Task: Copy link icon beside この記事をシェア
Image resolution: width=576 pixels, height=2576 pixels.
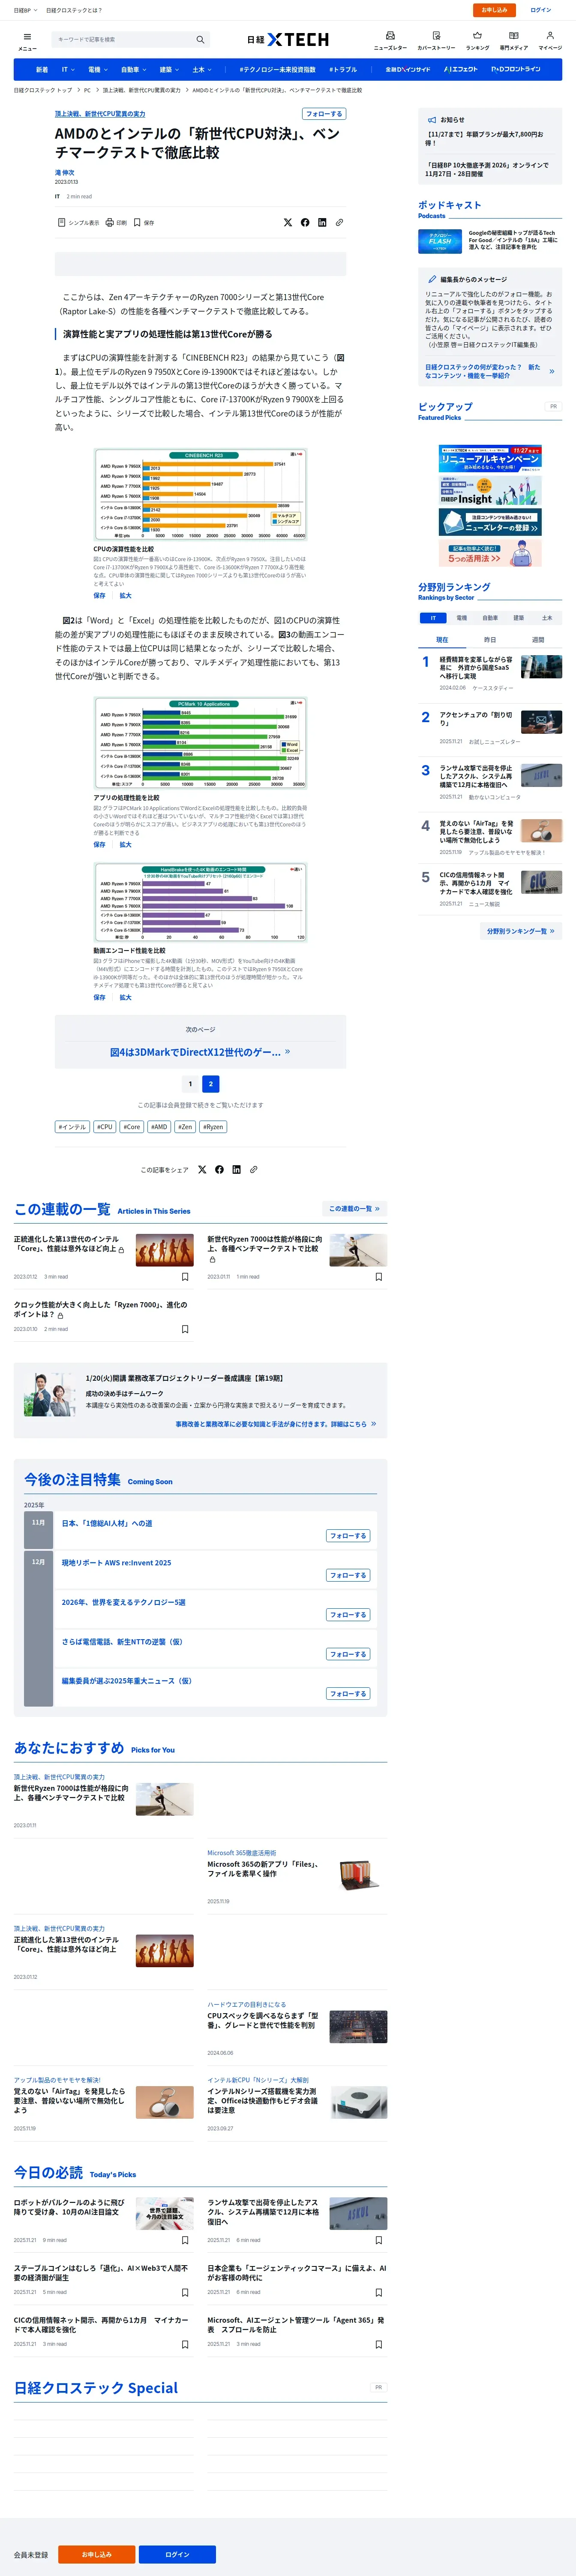Action: click(x=254, y=1169)
